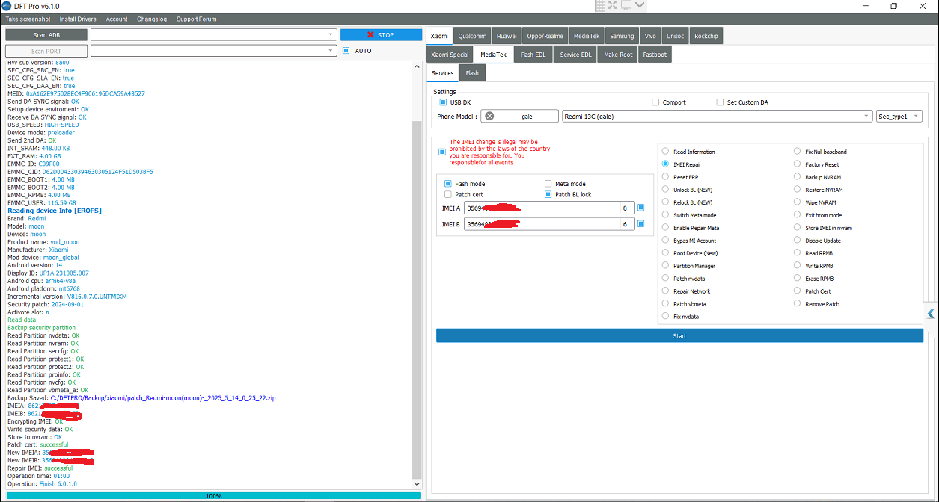Open the Changelog menu
This screenshot has width=939, height=502.
tap(152, 19)
